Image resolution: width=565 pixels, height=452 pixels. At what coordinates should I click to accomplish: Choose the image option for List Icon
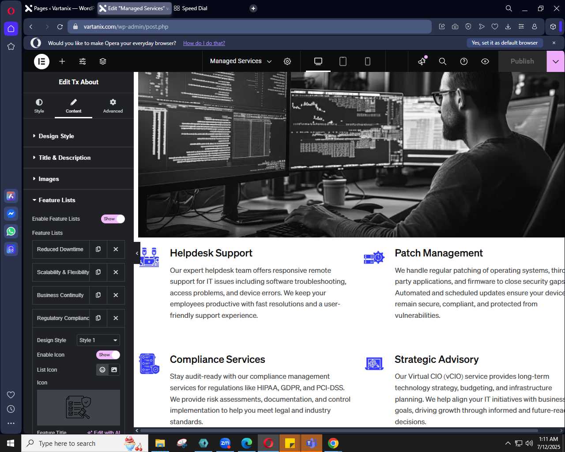(x=114, y=370)
